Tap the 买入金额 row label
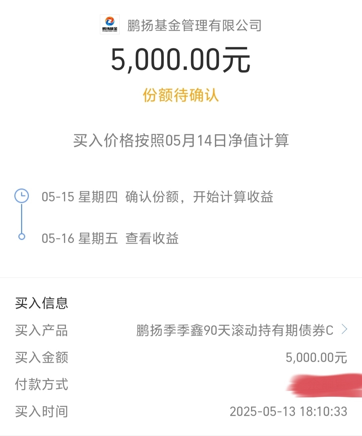The image size is (362, 436). tap(42, 358)
